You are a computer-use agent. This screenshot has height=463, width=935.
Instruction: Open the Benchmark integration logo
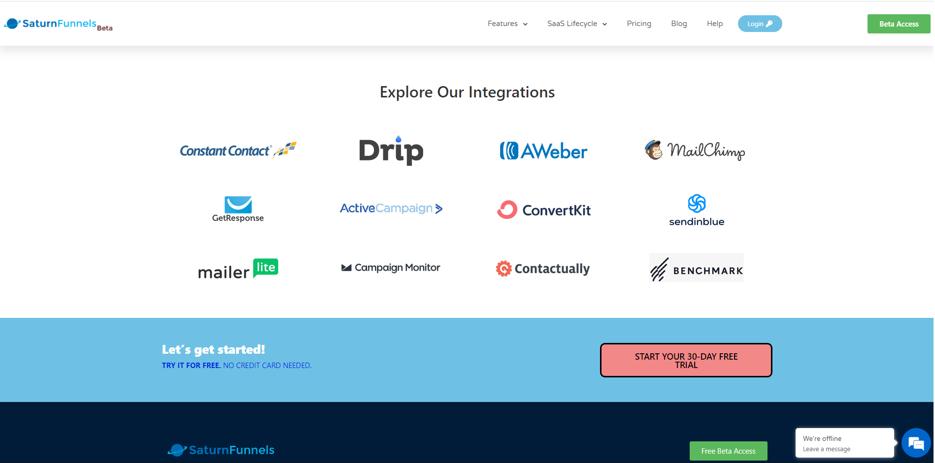click(697, 268)
